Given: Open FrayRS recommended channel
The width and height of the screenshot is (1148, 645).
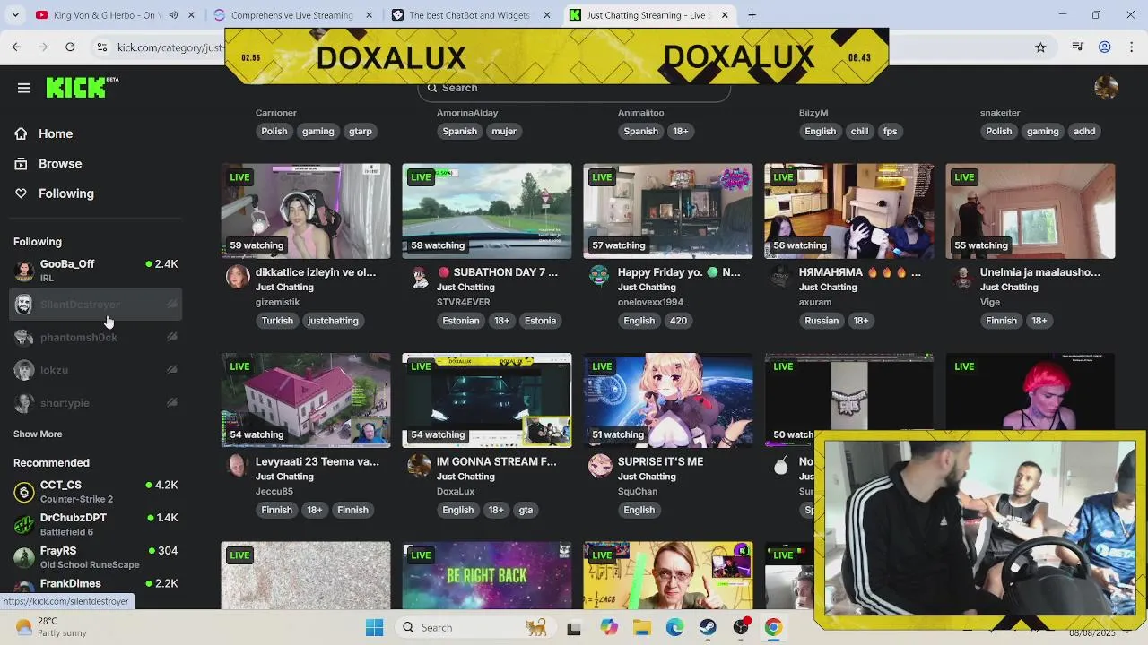Looking at the screenshot, I should (x=96, y=557).
